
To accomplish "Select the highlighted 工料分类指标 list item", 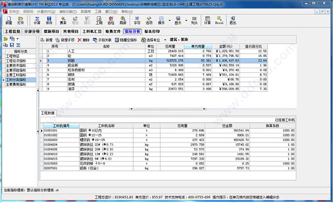I will [x=21, y=80].
